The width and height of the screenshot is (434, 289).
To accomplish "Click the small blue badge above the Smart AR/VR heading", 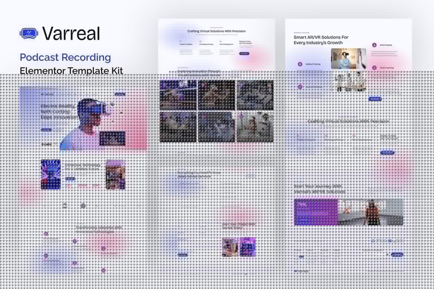I will point(302,32).
